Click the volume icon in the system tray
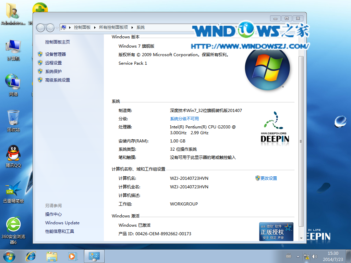The image size is (351, 263). (314, 256)
